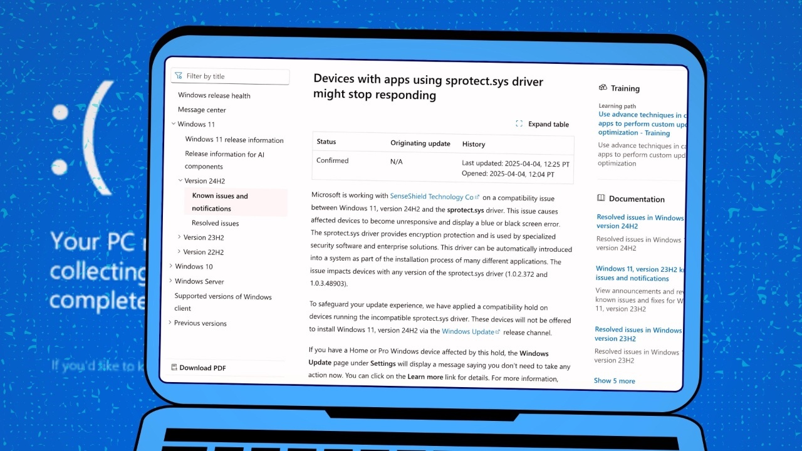The image size is (802, 451).
Task: Click the external-link icon beside Windows Update
Action: click(x=498, y=331)
